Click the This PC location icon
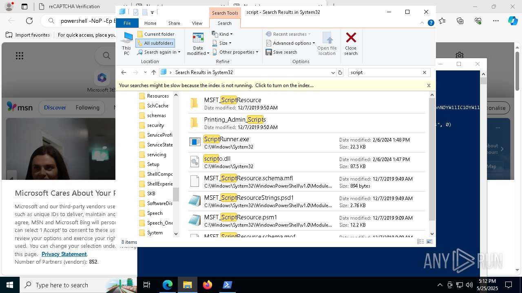 126,44
